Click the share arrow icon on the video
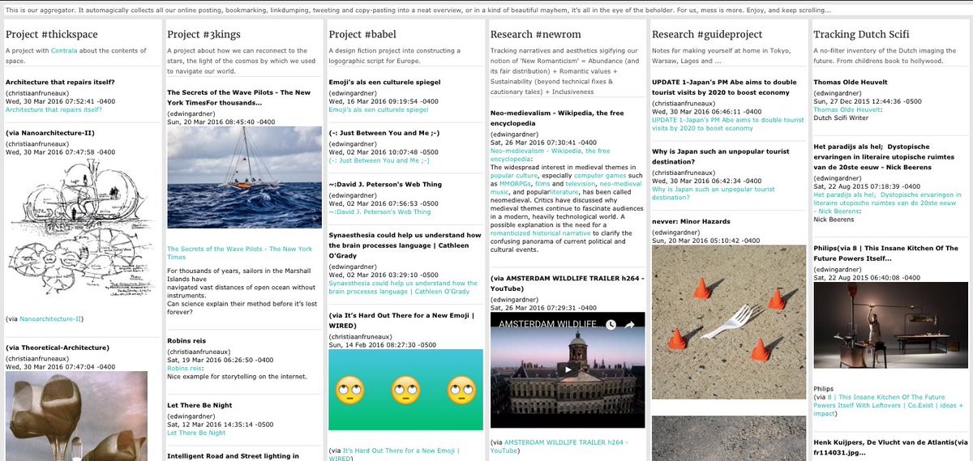973x461 pixels. click(x=628, y=324)
